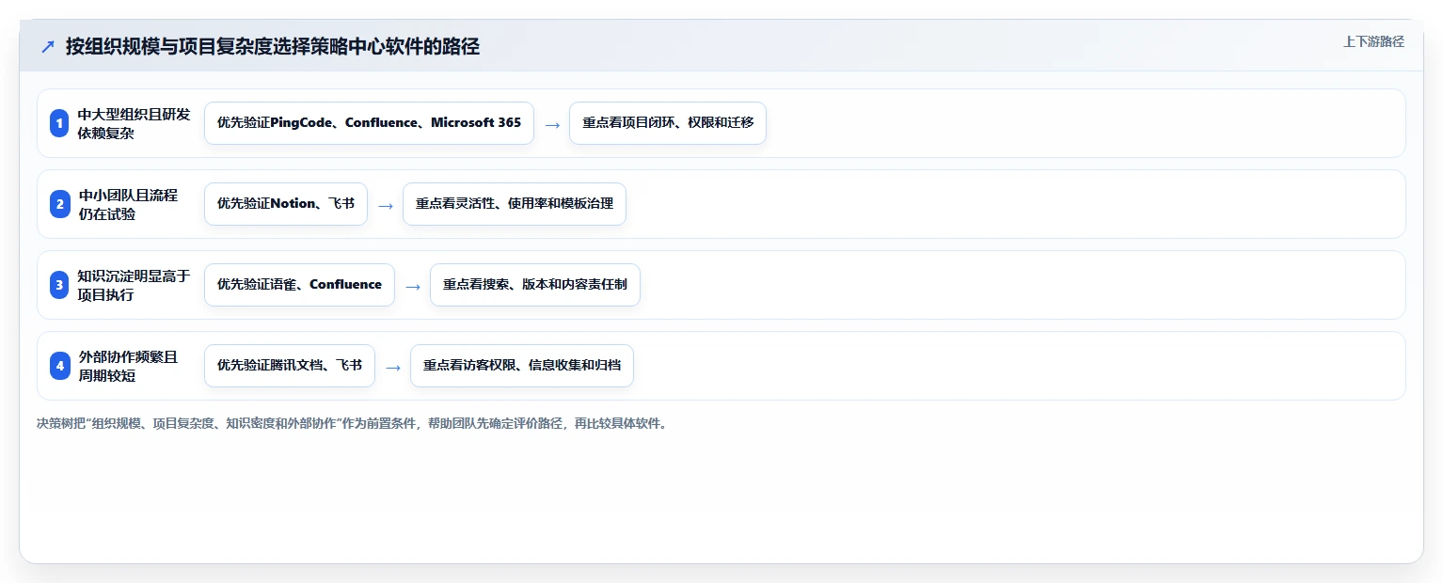Select the 优先验证腾讯文档、飞书 box
This screenshot has width=1443, height=583.
point(290,366)
